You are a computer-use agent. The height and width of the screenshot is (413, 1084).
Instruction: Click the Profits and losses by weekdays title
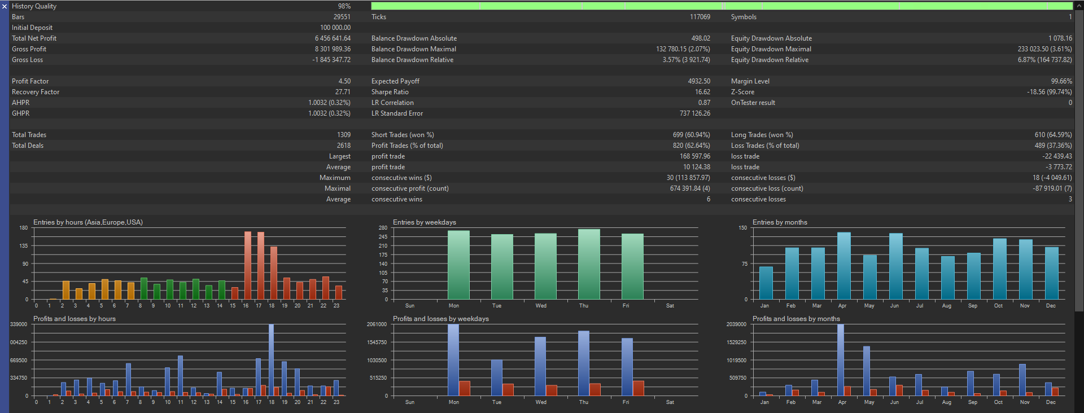441,319
